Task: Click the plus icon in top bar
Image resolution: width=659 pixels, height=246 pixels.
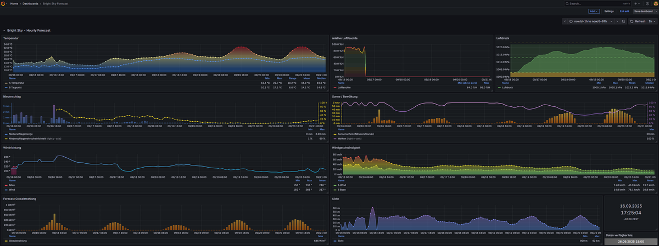Action: click(x=636, y=3)
